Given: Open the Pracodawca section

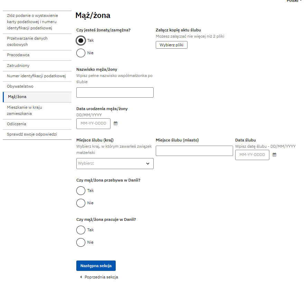Looking at the screenshot, I should (37, 55).
